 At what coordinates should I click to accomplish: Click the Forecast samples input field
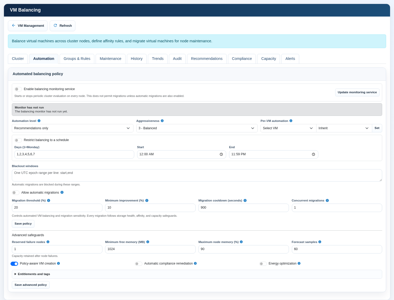click(337, 249)
